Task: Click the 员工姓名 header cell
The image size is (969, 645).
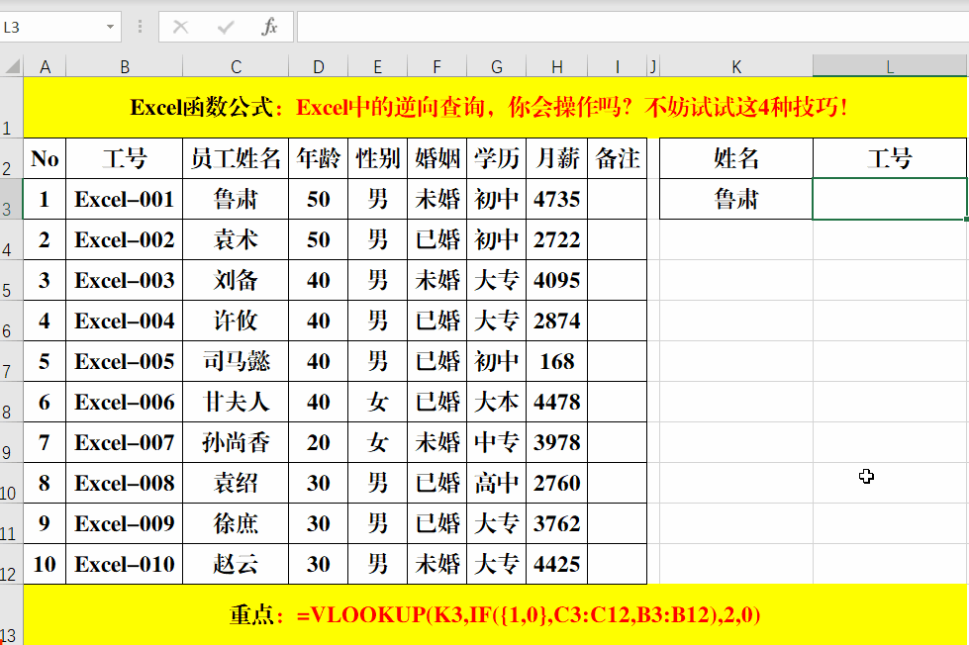Action: pyautogui.click(x=236, y=159)
